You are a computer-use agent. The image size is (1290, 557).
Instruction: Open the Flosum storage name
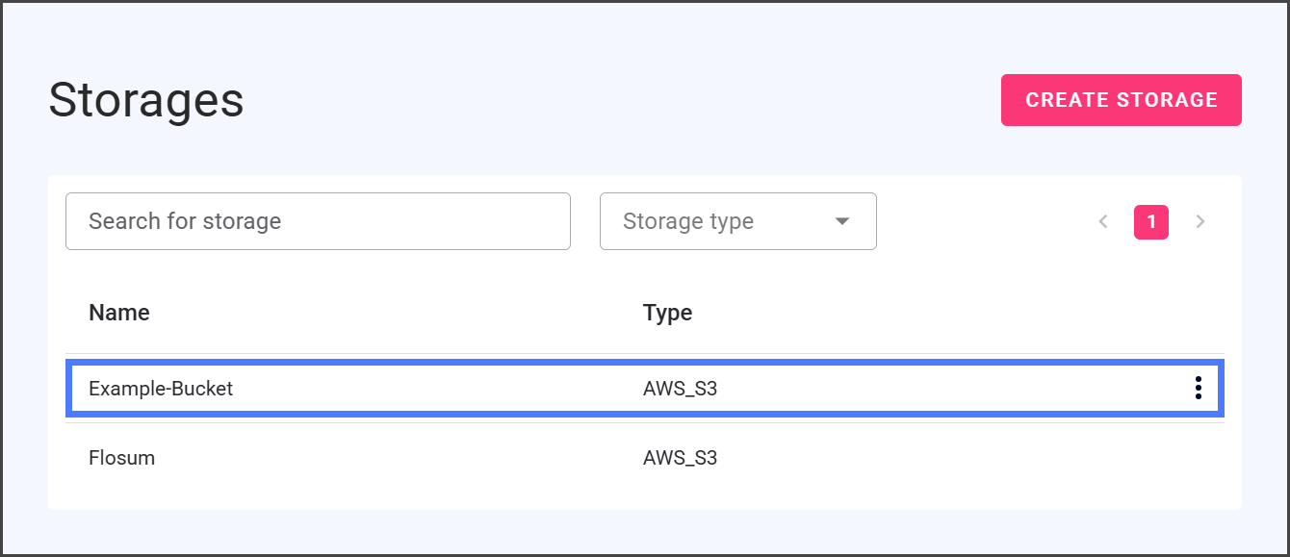tap(121, 458)
